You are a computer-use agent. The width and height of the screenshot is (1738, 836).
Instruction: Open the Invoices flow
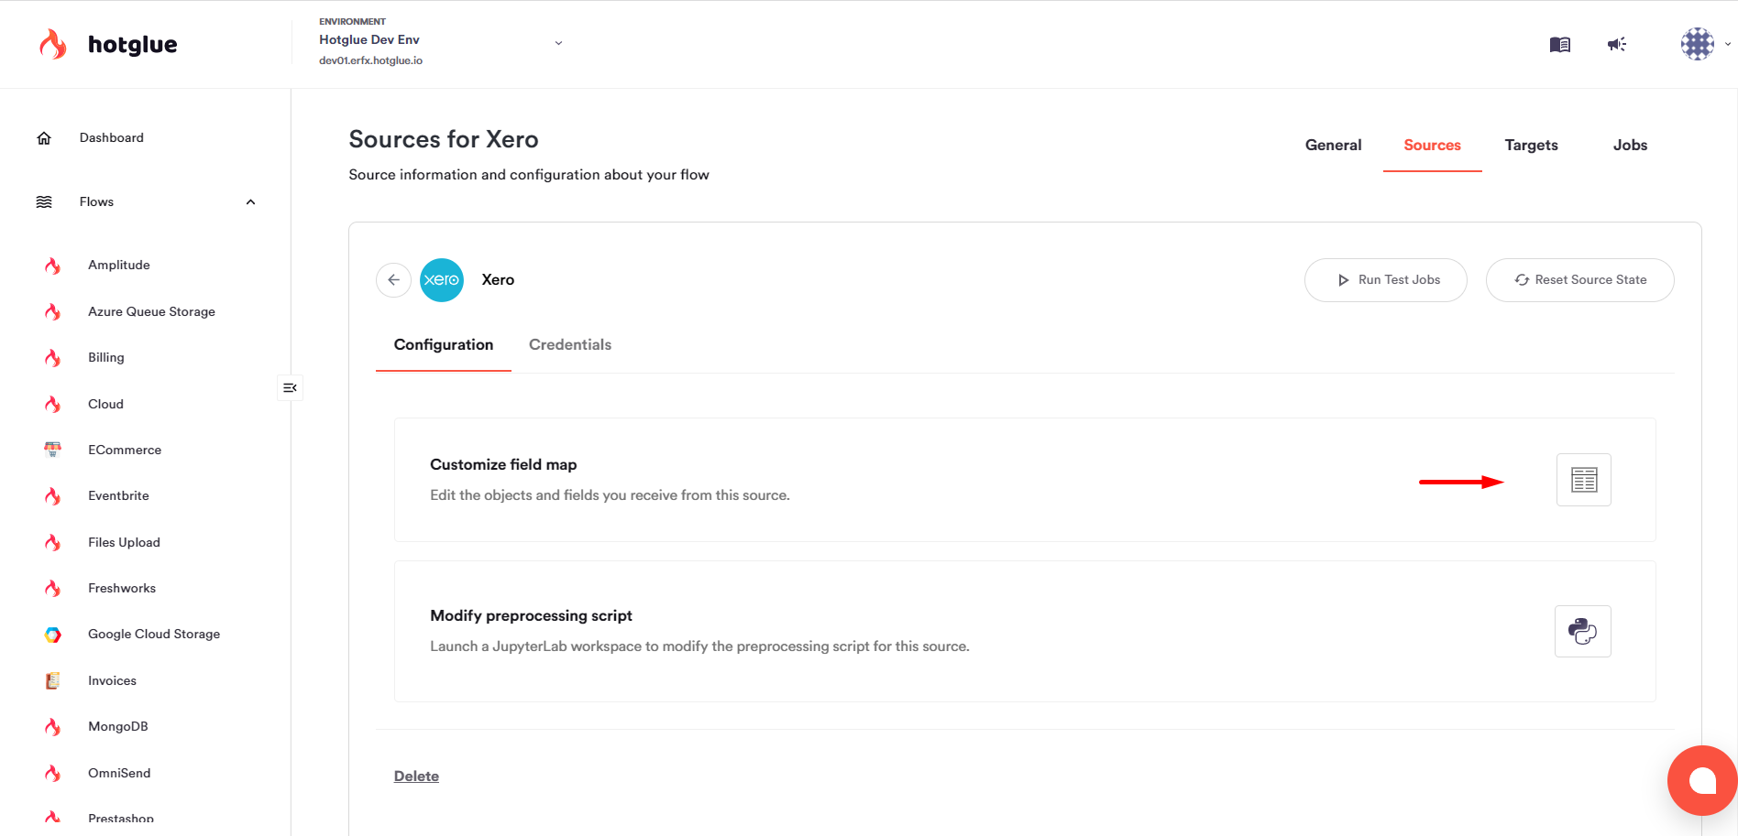pyautogui.click(x=112, y=680)
